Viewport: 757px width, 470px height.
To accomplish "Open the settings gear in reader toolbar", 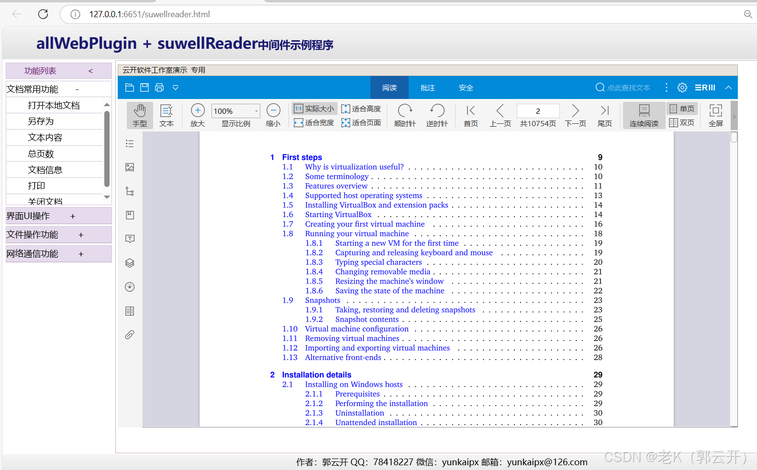I will pyautogui.click(x=682, y=87).
